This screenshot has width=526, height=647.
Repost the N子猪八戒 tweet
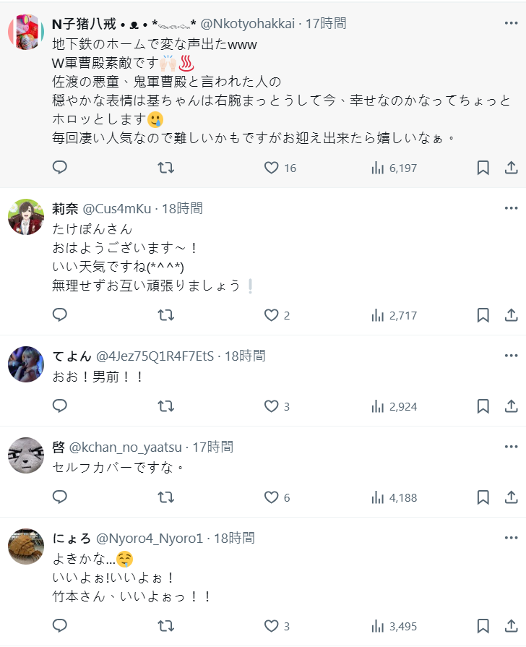(165, 168)
